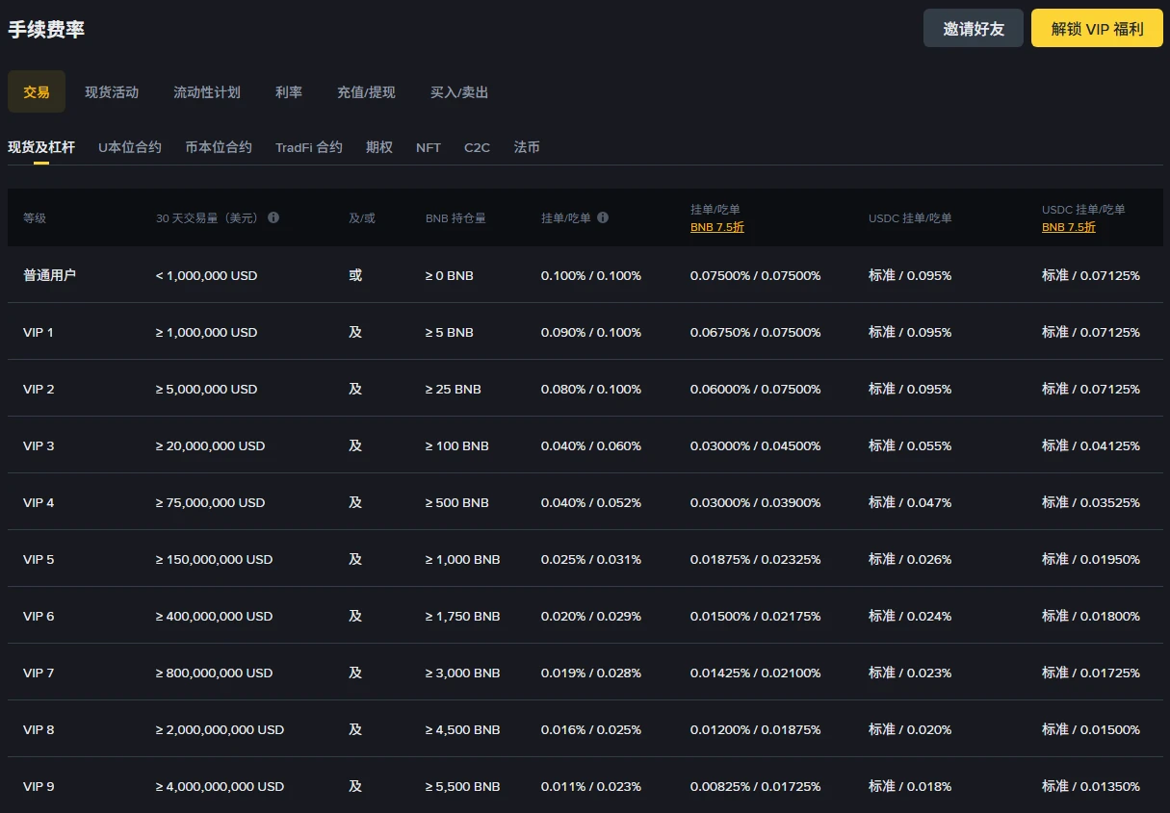
Task: Click the 0.025% / 0.031% fee cell
Action: (x=591, y=559)
